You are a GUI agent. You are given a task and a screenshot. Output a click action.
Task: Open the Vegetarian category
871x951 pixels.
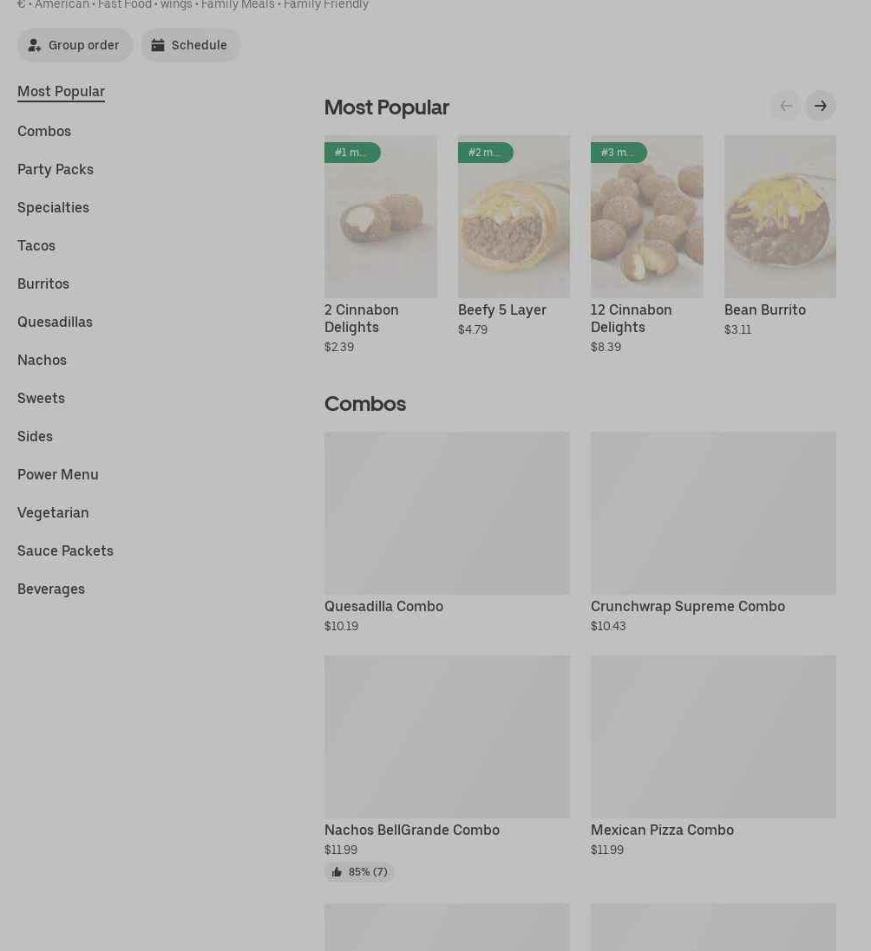pyautogui.click(x=53, y=512)
